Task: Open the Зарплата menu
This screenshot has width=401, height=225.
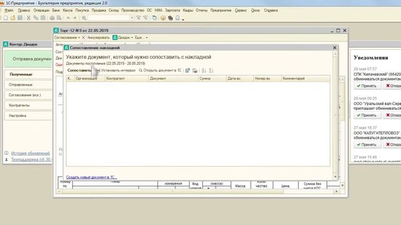Action: tap(172, 11)
